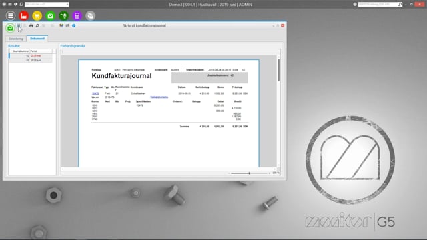
Task: Open the dark green module icon
Action: click(64, 16)
